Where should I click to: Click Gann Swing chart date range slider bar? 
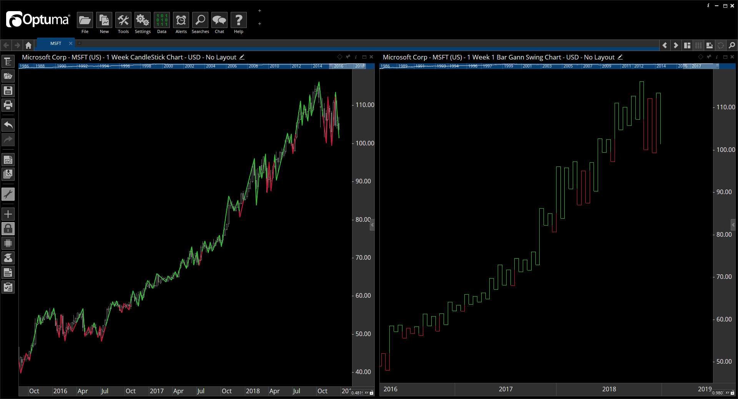click(x=557, y=66)
